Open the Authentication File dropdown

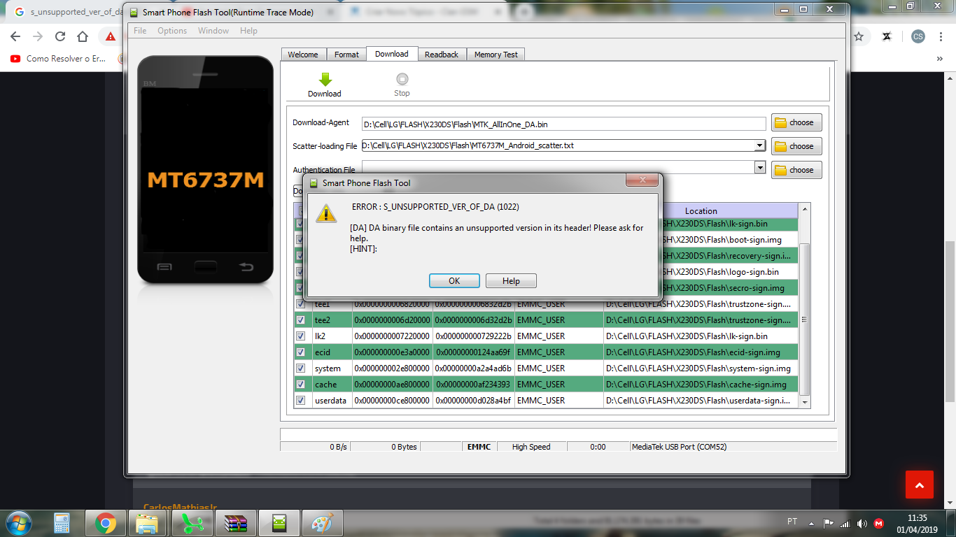click(760, 168)
